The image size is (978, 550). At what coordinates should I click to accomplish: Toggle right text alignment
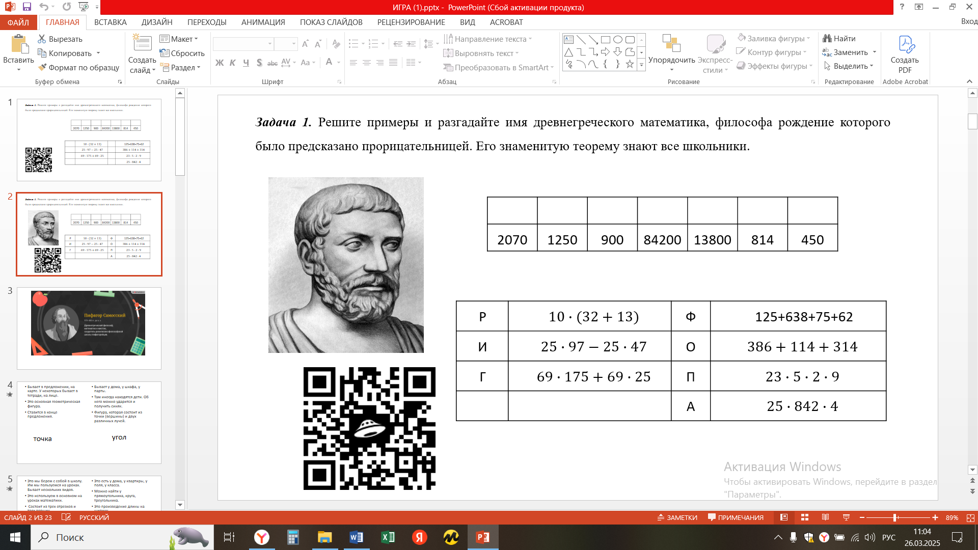[x=379, y=63]
